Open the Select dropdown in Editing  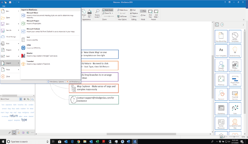(134, 16)
